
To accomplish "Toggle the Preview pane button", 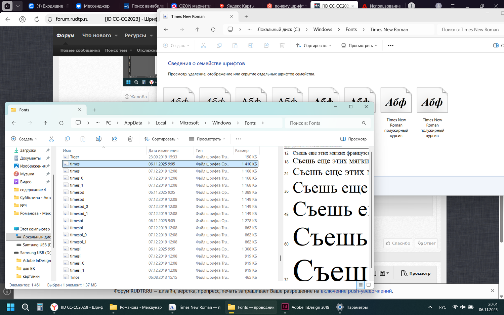I will pyautogui.click(x=353, y=139).
